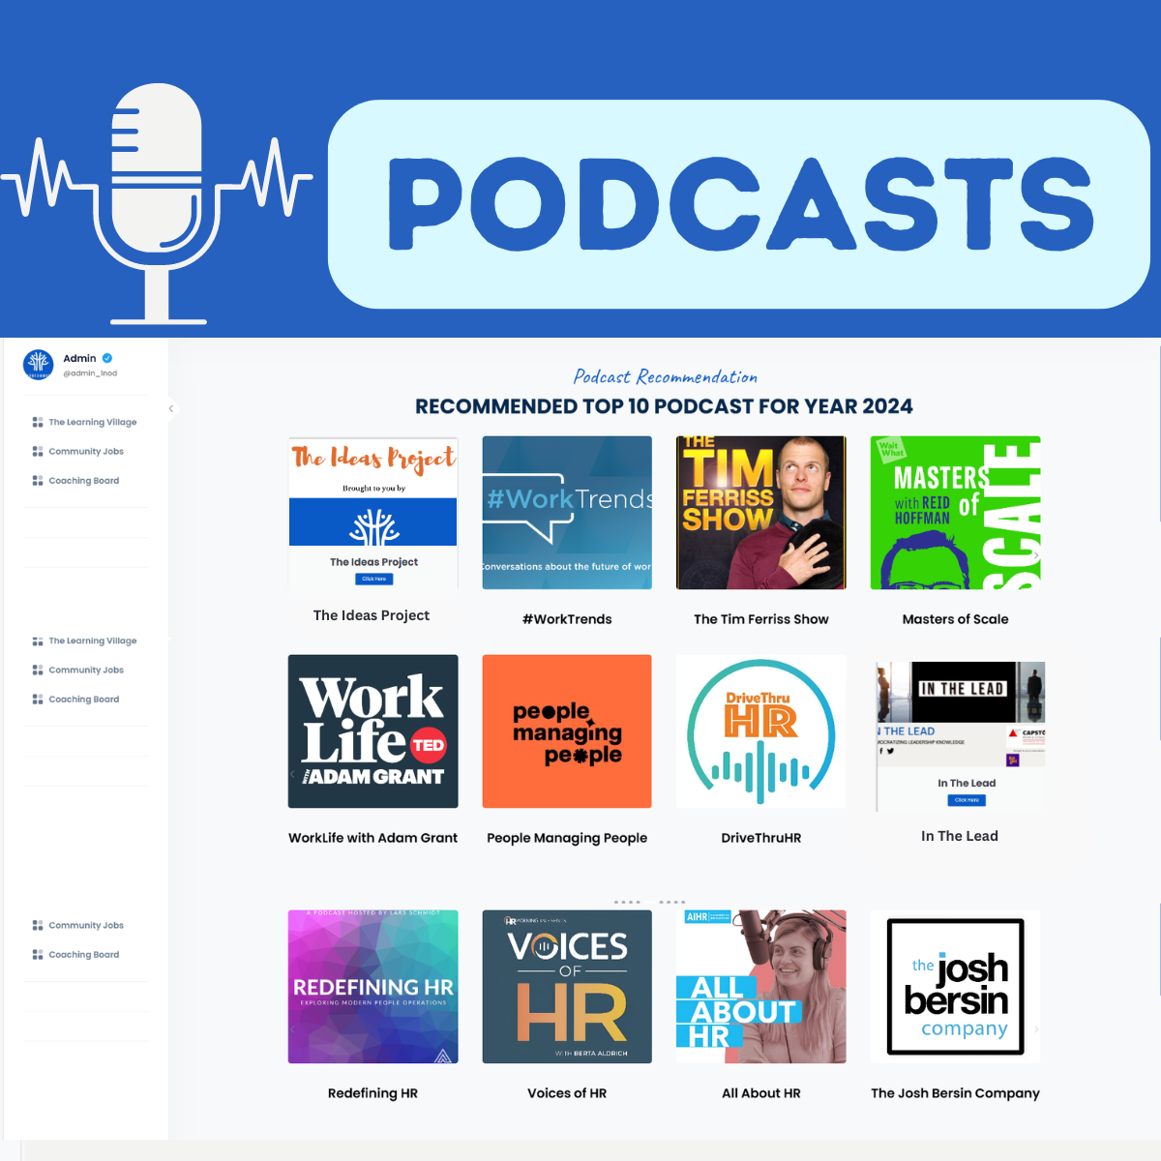This screenshot has height=1161, width=1161.
Task: Open the first Coaching Board sidebar item
Action: (x=76, y=480)
